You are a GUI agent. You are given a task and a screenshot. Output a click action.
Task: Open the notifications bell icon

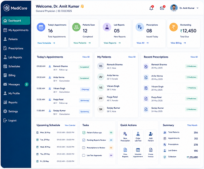click(151, 8)
